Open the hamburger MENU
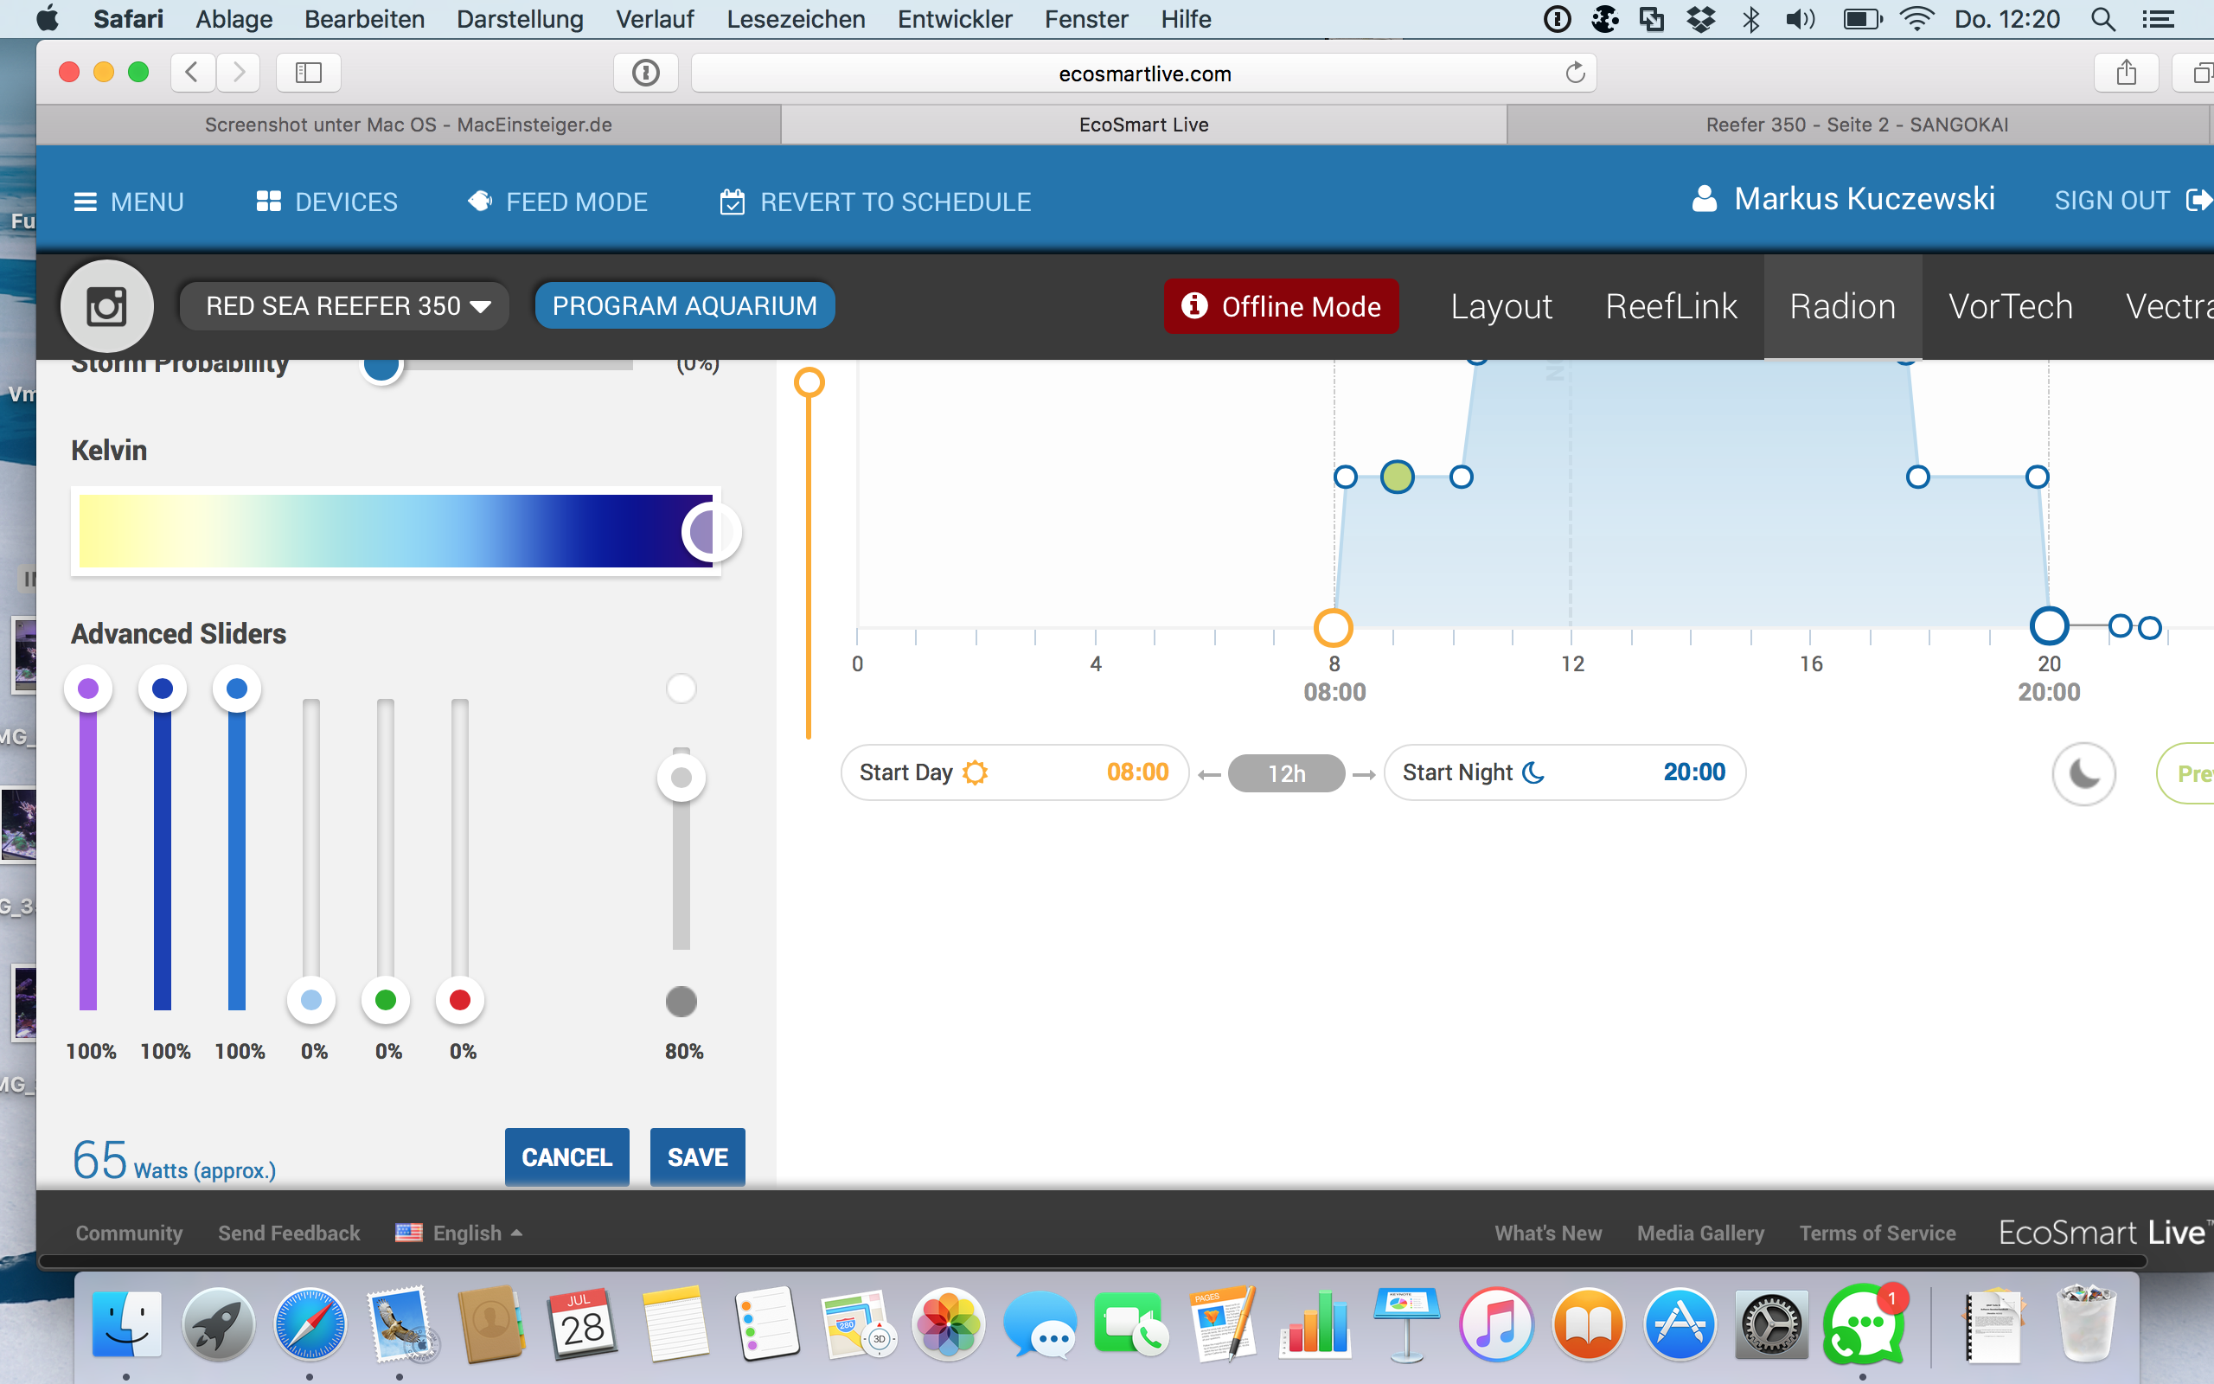This screenshot has width=2214, height=1384. click(x=128, y=202)
